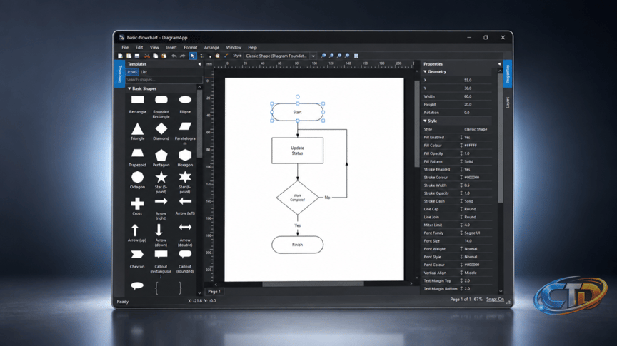Open the Arrange menu
The height and width of the screenshot is (346, 617).
pos(211,47)
